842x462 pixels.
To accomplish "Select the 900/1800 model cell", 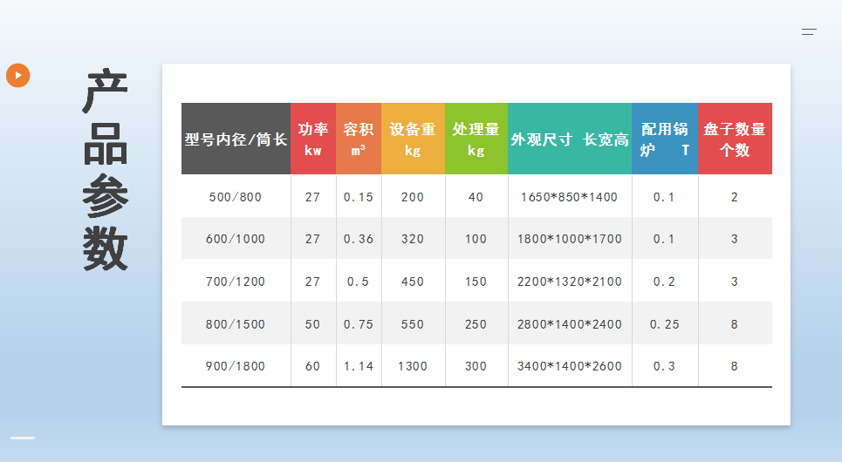I will click(x=236, y=366).
